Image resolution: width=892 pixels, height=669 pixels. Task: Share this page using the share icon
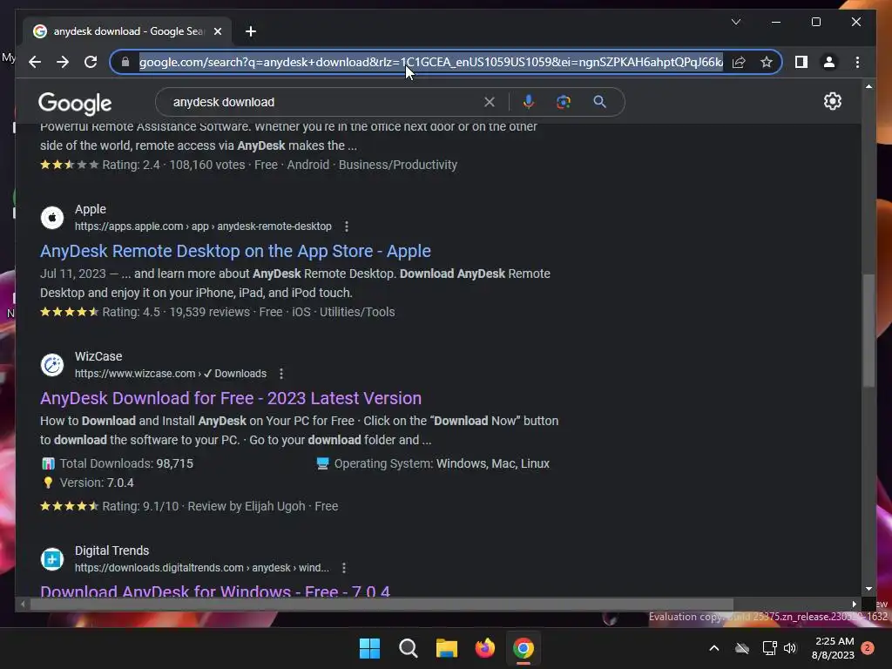[739, 62]
